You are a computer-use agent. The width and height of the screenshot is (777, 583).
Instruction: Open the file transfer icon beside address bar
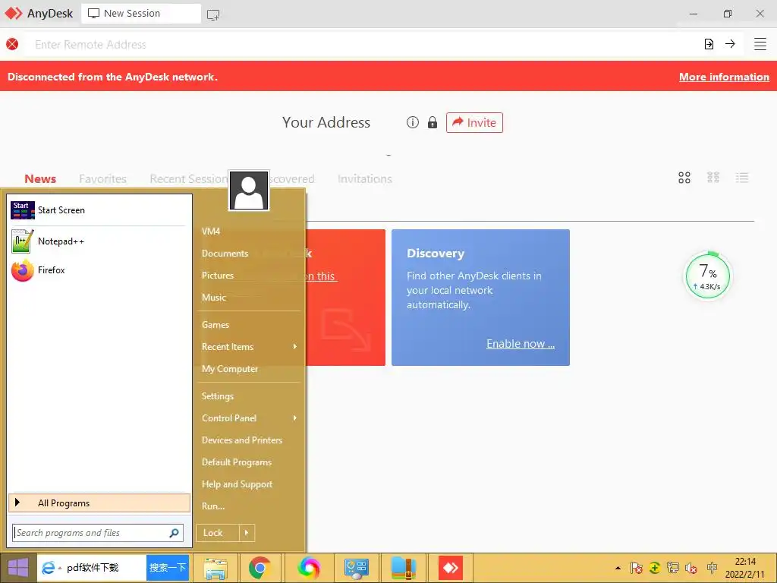[x=709, y=44]
